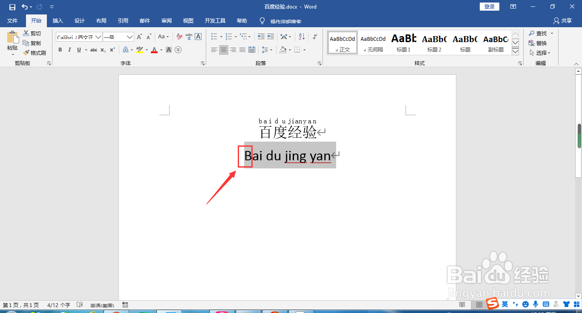The image size is (582, 313).
Task: Align text right
Action: 233,50
